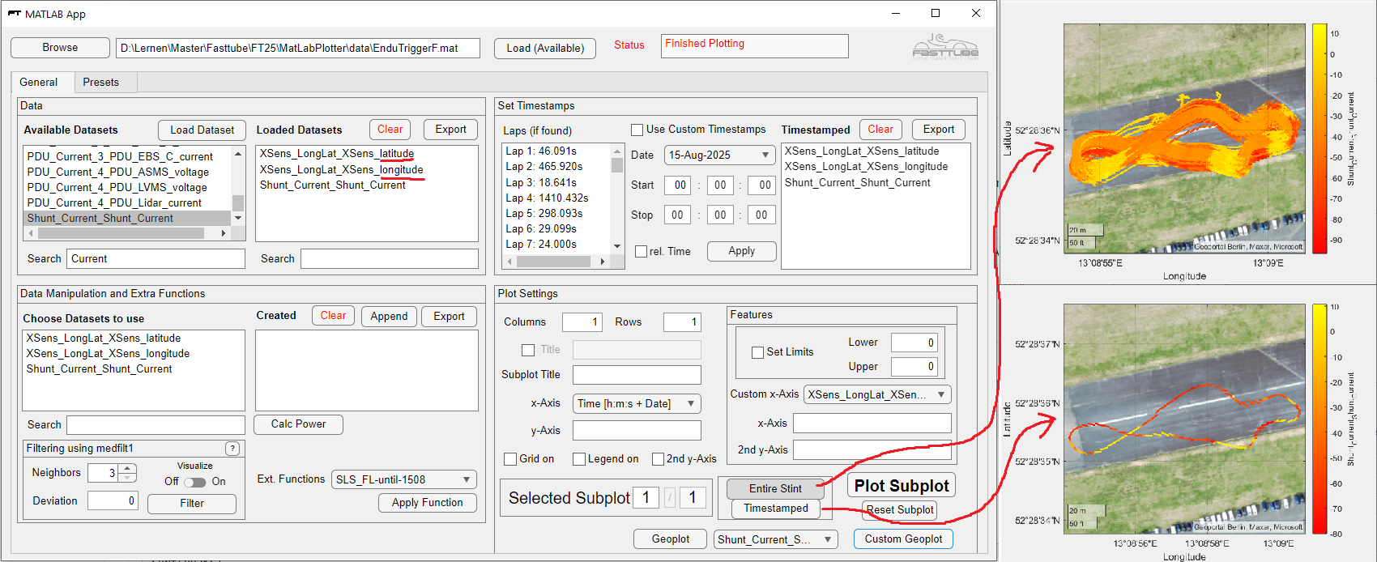Enable Use Custom Timestamps checkbox
Image resolution: width=1377 pixels, height=562 pixels.
pos(637,130)
